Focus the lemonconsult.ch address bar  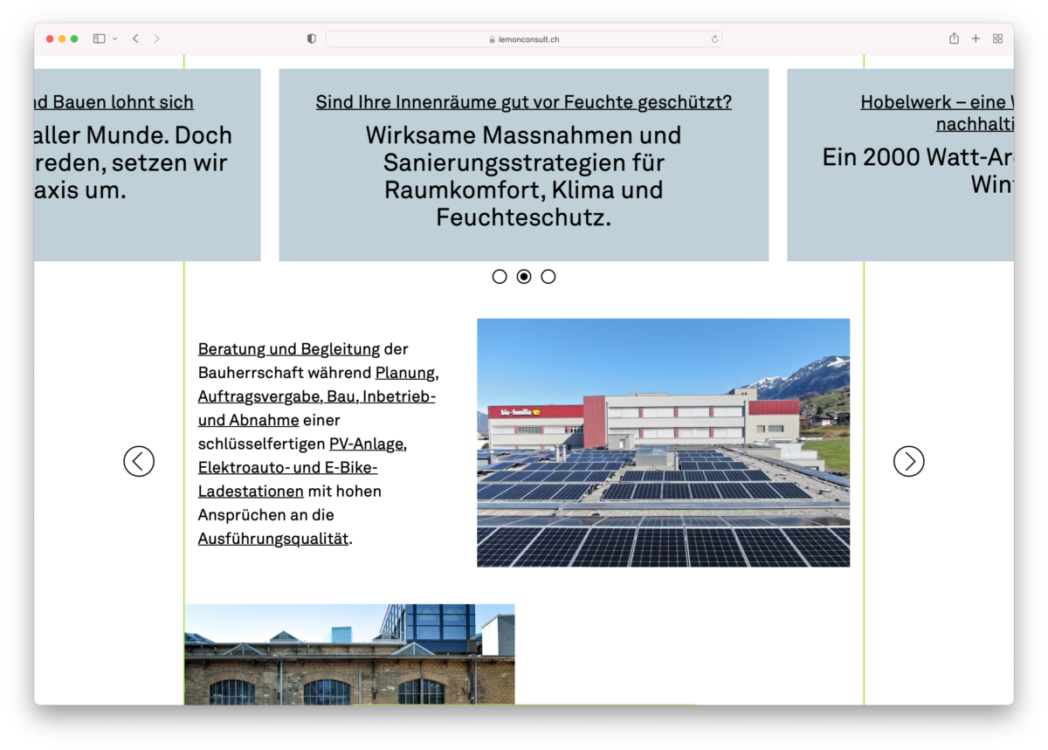tap(524, 39)
